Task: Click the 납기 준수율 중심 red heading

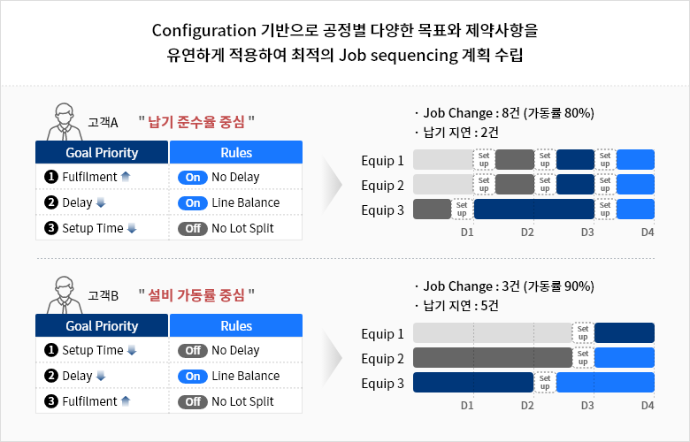Action: [196, 122]
